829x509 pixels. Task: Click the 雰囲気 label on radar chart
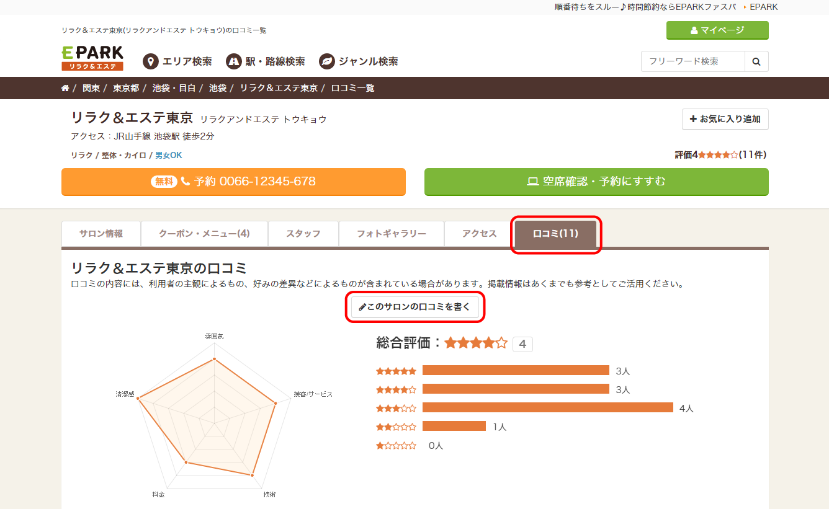coord(214,336)
